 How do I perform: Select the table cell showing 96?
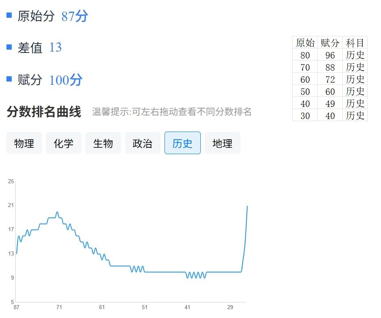[x=330, y=55]
